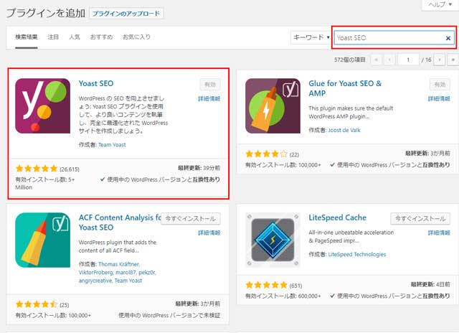Click the 有効インストール数: 600,000+ text
Screen dimensions: 459x333
coord(283,296)
